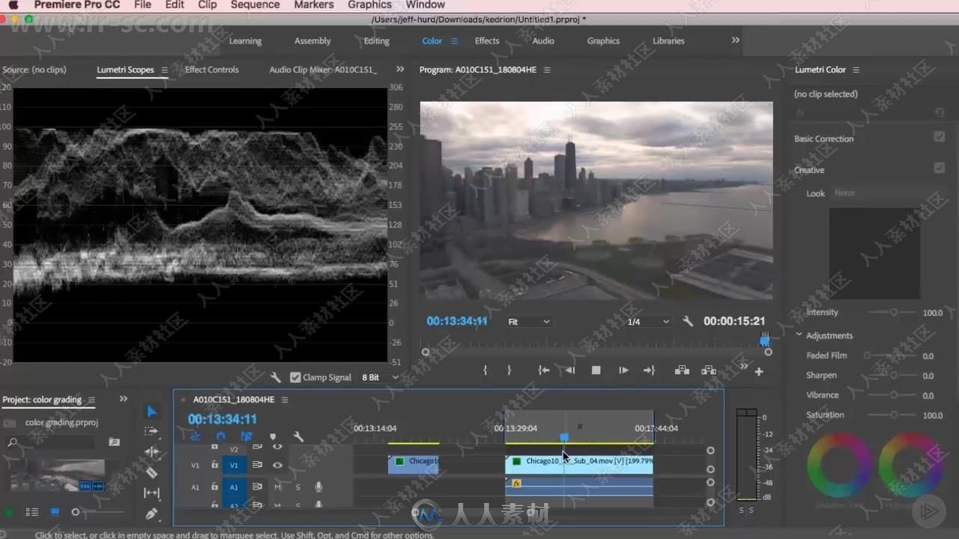The width and height of the screenshot is (959, 539).
Task: Toggle Snap in timeline
Action: 220,436
